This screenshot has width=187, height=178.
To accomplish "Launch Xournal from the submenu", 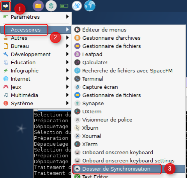I will [x=129, y=136].
